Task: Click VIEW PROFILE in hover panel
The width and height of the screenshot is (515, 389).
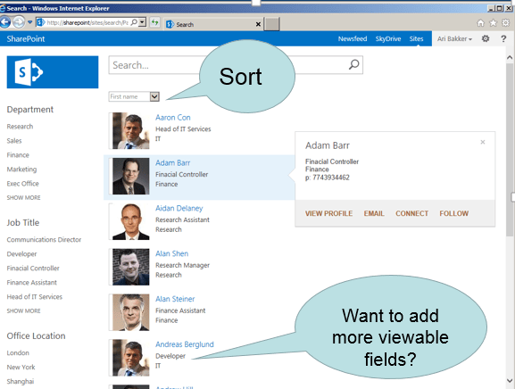Action: tap(328, 213)
